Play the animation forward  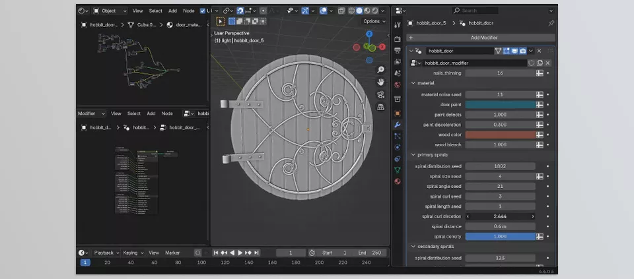(240, 253)
